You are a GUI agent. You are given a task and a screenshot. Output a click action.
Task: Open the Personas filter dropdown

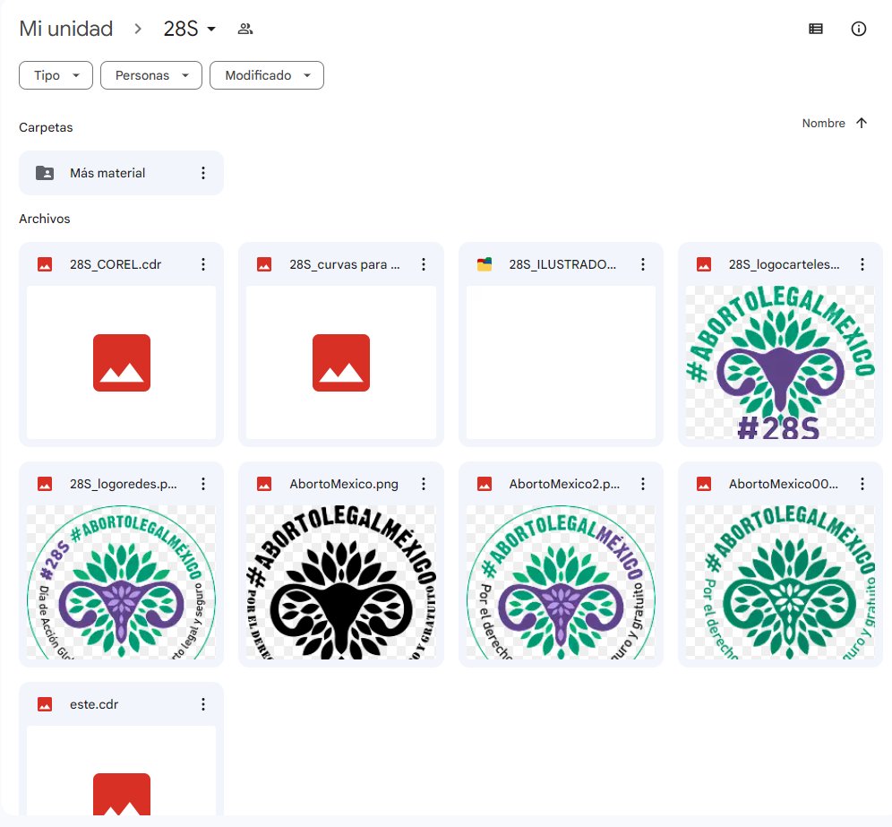[x=151, y=75]
